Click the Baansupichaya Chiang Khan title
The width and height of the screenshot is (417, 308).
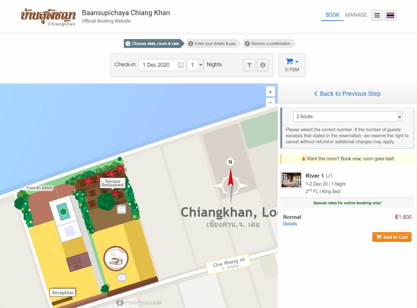[126, 13]
